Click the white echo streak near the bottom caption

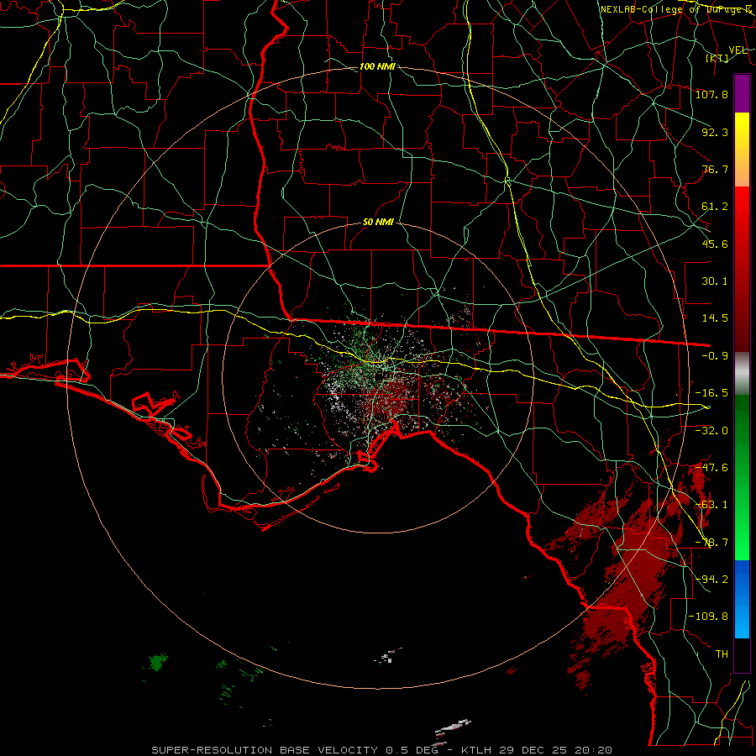click(452, 728)
